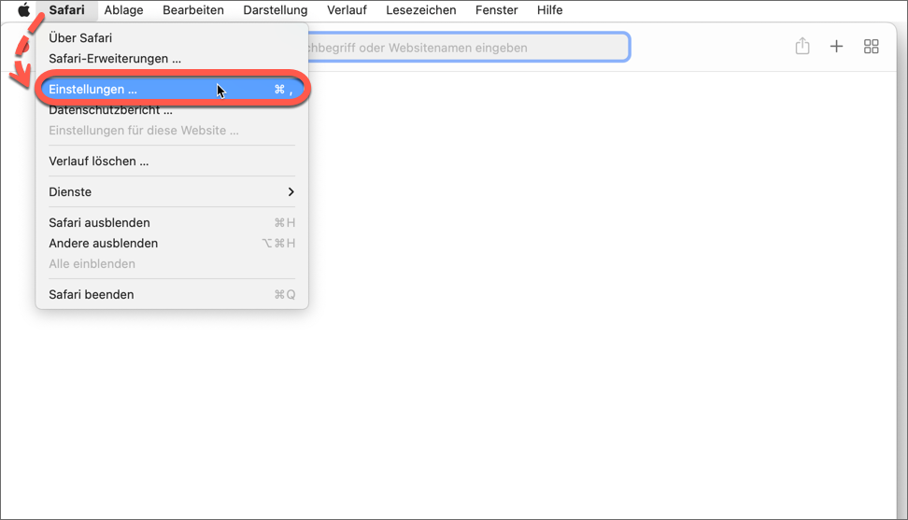Open the Ablage menu

tap(124, 10)
